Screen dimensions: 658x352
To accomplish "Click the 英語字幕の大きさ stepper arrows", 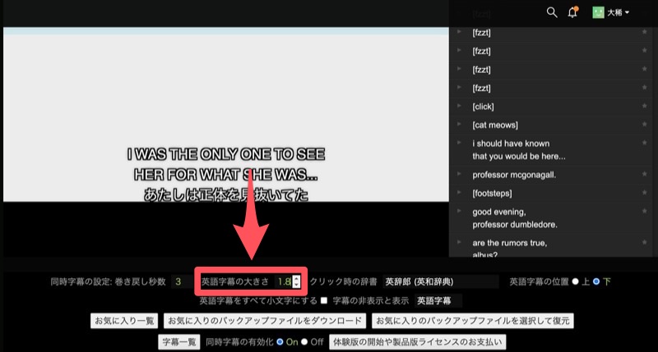I will [x=296, y=281].
